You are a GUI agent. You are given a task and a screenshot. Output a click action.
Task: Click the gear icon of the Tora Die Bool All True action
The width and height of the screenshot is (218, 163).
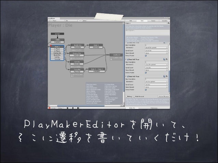pos(167,59)
